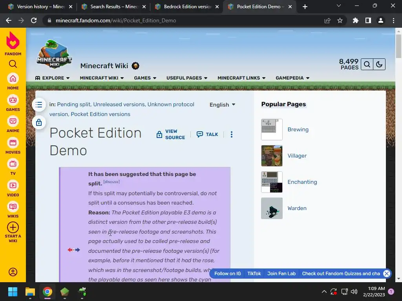The height and width of the screenshot is (301, 402).
Task: Open File Explorer from taskbar
Action: [30, 292]
